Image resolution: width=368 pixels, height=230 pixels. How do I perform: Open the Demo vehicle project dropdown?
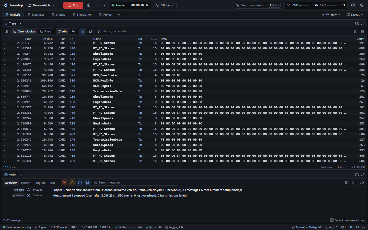(41, 5)
